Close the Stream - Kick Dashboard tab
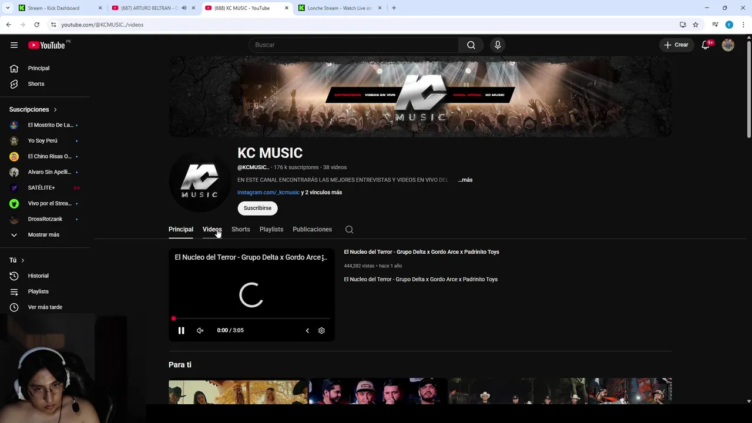752x423 pixels. tap(100, 8)
